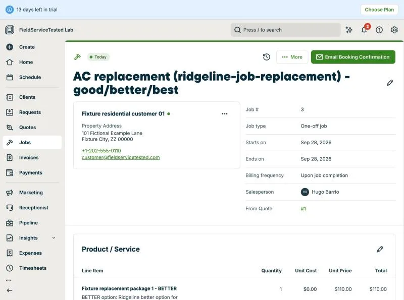Open the settings gear icon

(394, 30)
